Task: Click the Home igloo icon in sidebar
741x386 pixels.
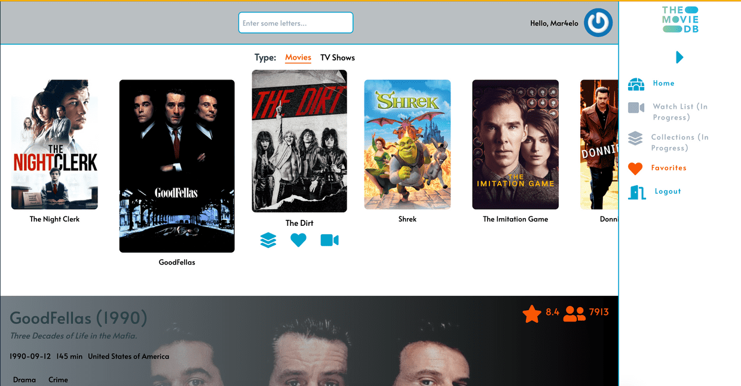Action: coord(636,84)
